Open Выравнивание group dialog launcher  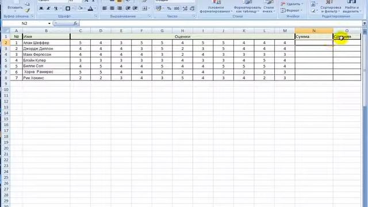[149, 16]
